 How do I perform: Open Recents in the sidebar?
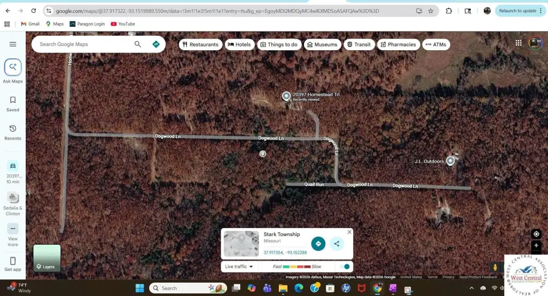click(x=13, y=132)
